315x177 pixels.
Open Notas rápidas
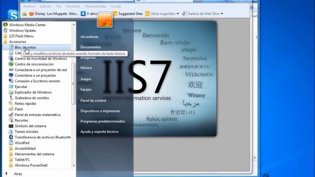(25, 104)
